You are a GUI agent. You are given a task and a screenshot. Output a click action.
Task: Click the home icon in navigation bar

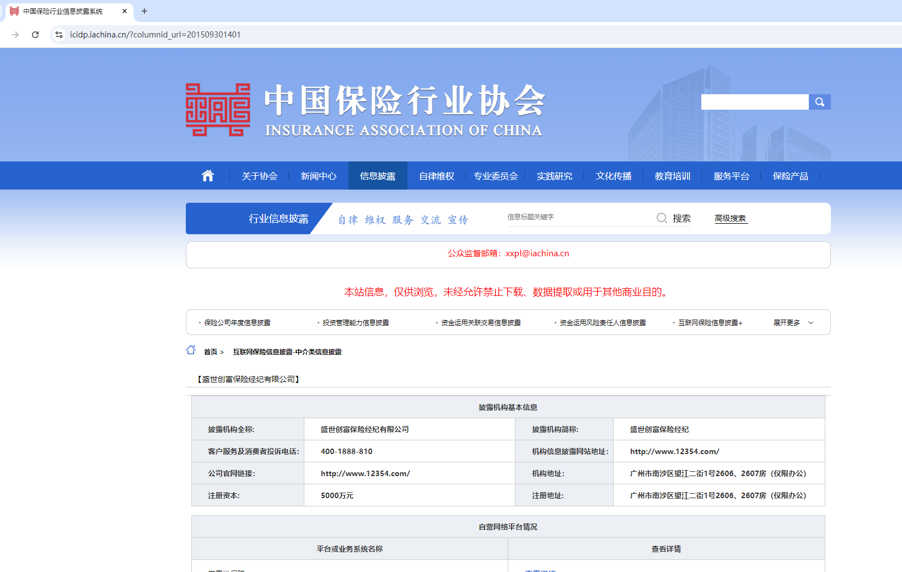coord(207,176)
